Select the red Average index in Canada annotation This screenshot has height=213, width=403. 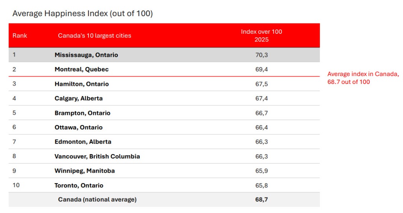[x=363, y=78]
